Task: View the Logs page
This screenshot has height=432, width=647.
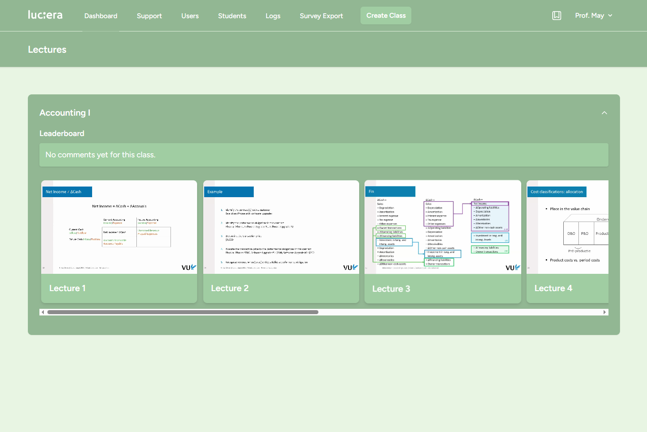Action: [273, 16]
